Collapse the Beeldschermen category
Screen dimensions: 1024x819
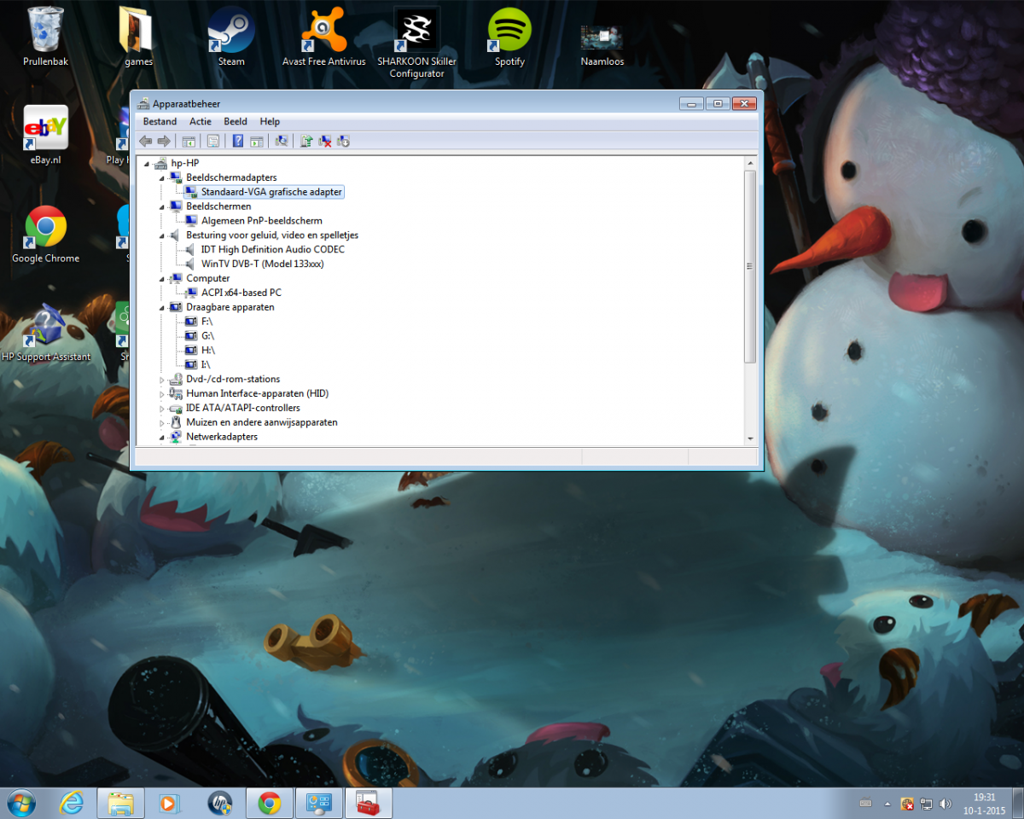coord(162,206)
